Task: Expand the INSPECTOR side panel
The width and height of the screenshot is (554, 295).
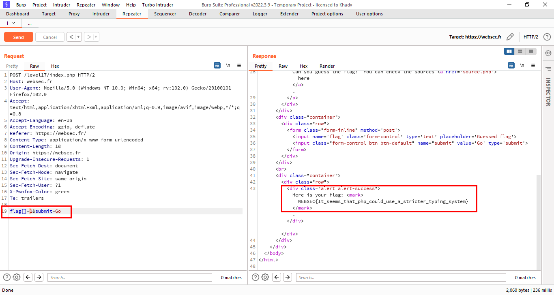Action: (x=548, y=92)
